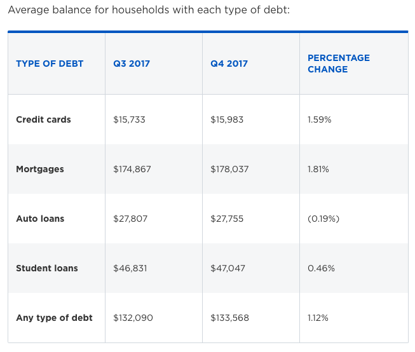Image resolution: width=415 pixels, height=352 pixels.
Task: Select the Student loans row label
Action: tap(47, 268)
